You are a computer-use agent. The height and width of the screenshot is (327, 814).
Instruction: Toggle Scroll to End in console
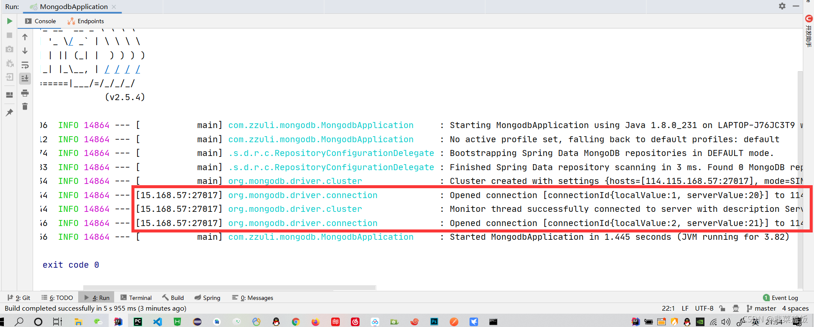[25, 78]
